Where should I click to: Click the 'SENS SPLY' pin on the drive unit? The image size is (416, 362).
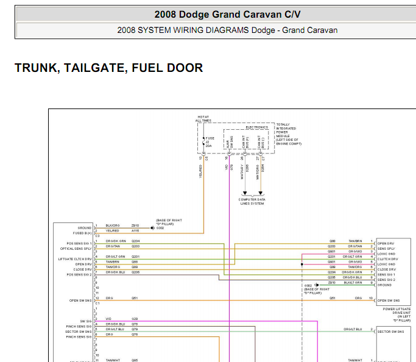tap(386, 249)
